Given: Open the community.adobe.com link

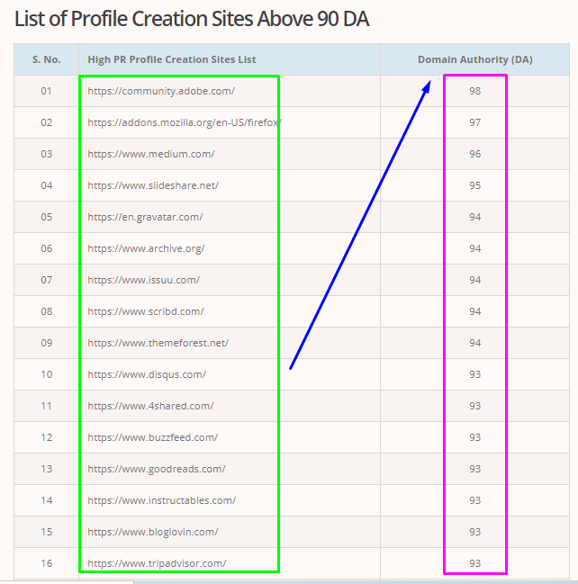Looking at the screenshot, I should pyautogui.click(x=161, y=91).
